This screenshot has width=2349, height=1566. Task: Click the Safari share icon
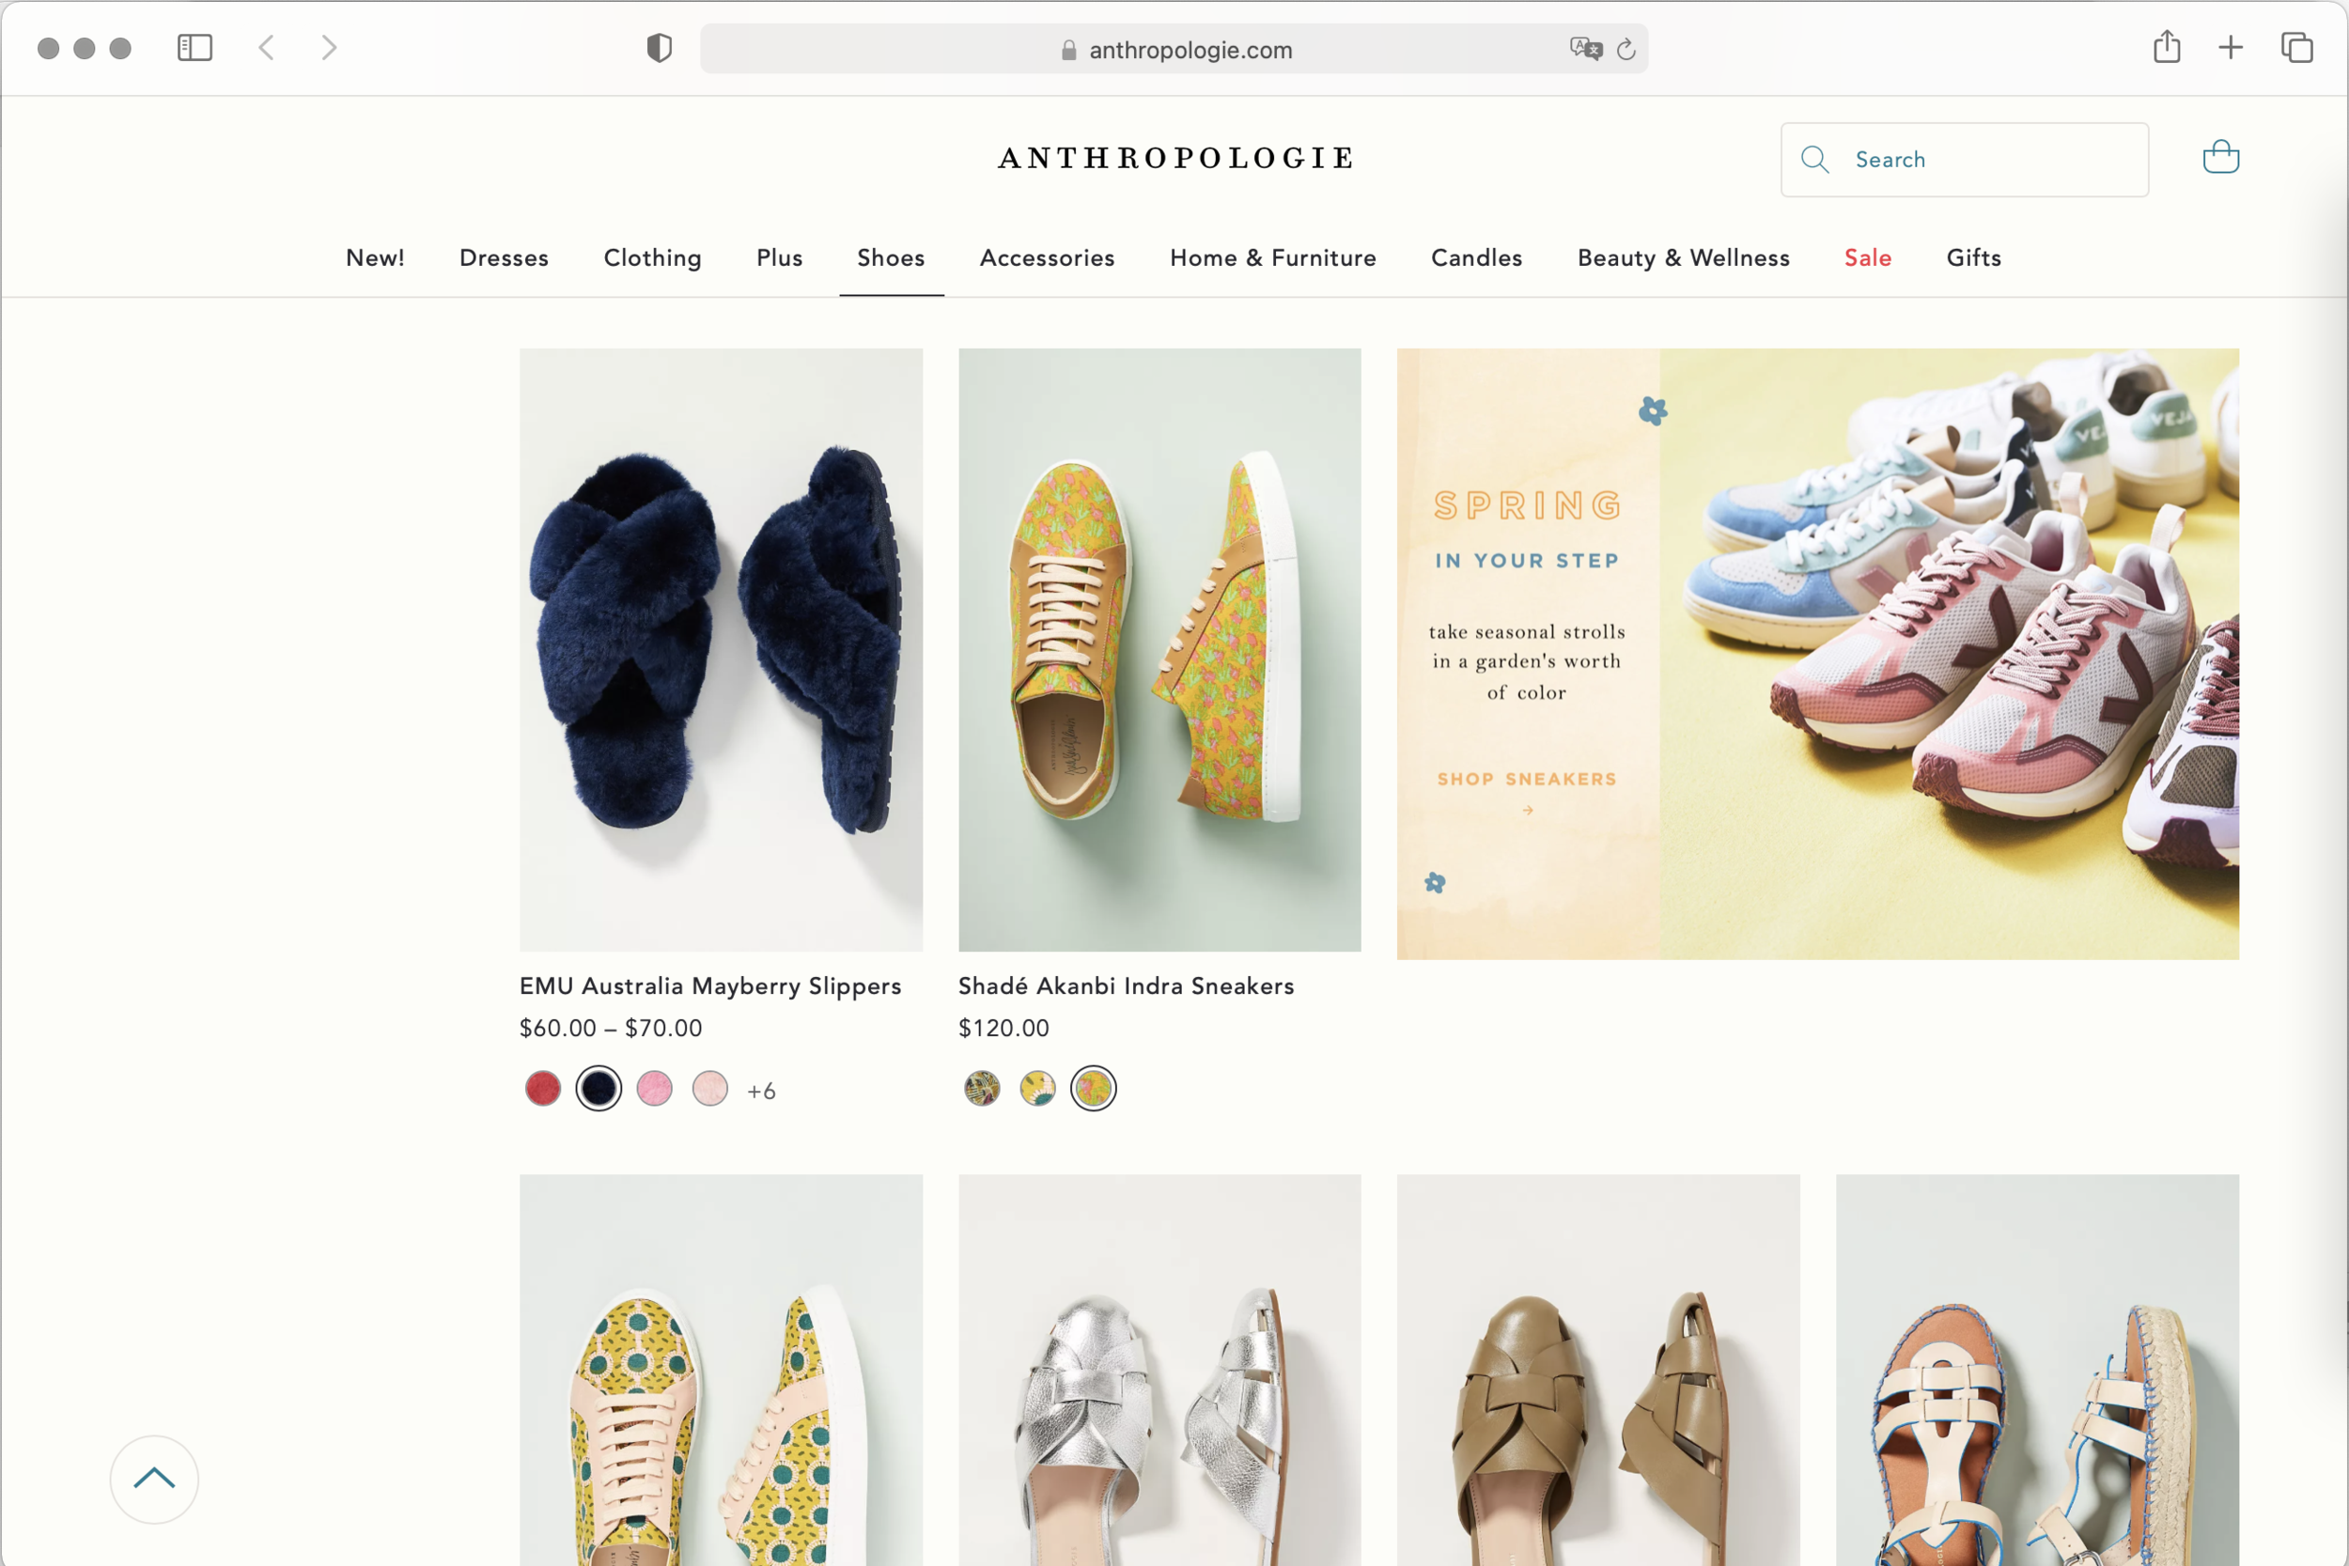click(x=2166, y=47)
